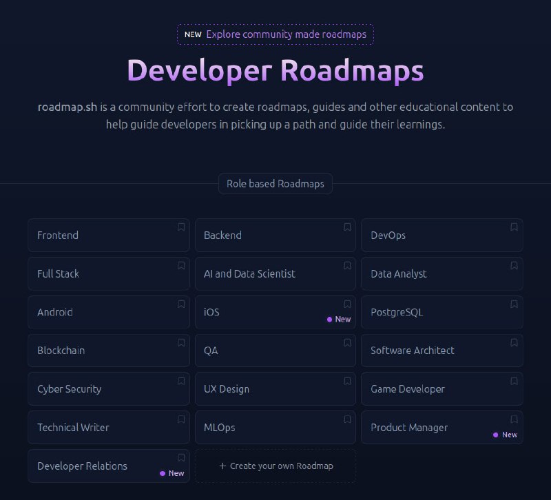Open the Backend roadmap
This screenshot has height=500, width=551.
click(x=275, y=235)
